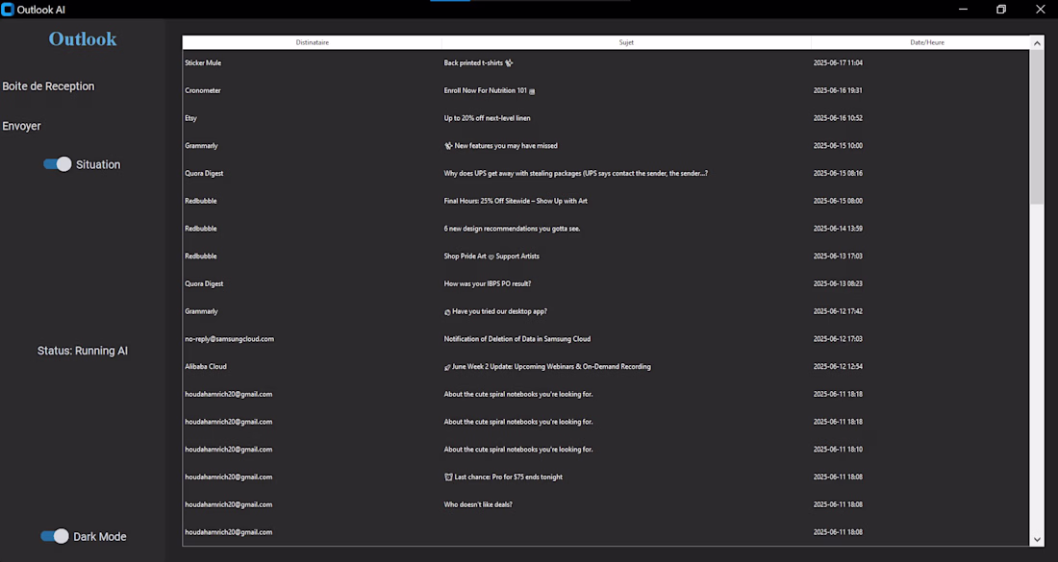Click the date 2025-06-16 19:31
The image size is (1058, 562).
coord(838,90)
